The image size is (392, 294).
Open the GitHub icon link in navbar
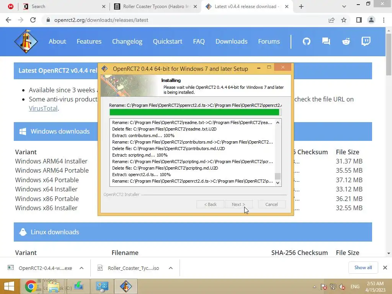[x=307, y=41]
